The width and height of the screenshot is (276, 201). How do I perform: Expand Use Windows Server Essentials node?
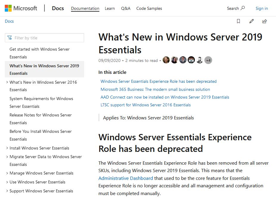coord(7,182)
